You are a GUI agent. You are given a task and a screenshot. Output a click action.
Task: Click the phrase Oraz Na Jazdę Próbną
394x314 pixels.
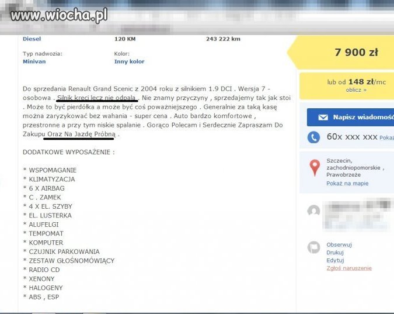click(81, 134)
